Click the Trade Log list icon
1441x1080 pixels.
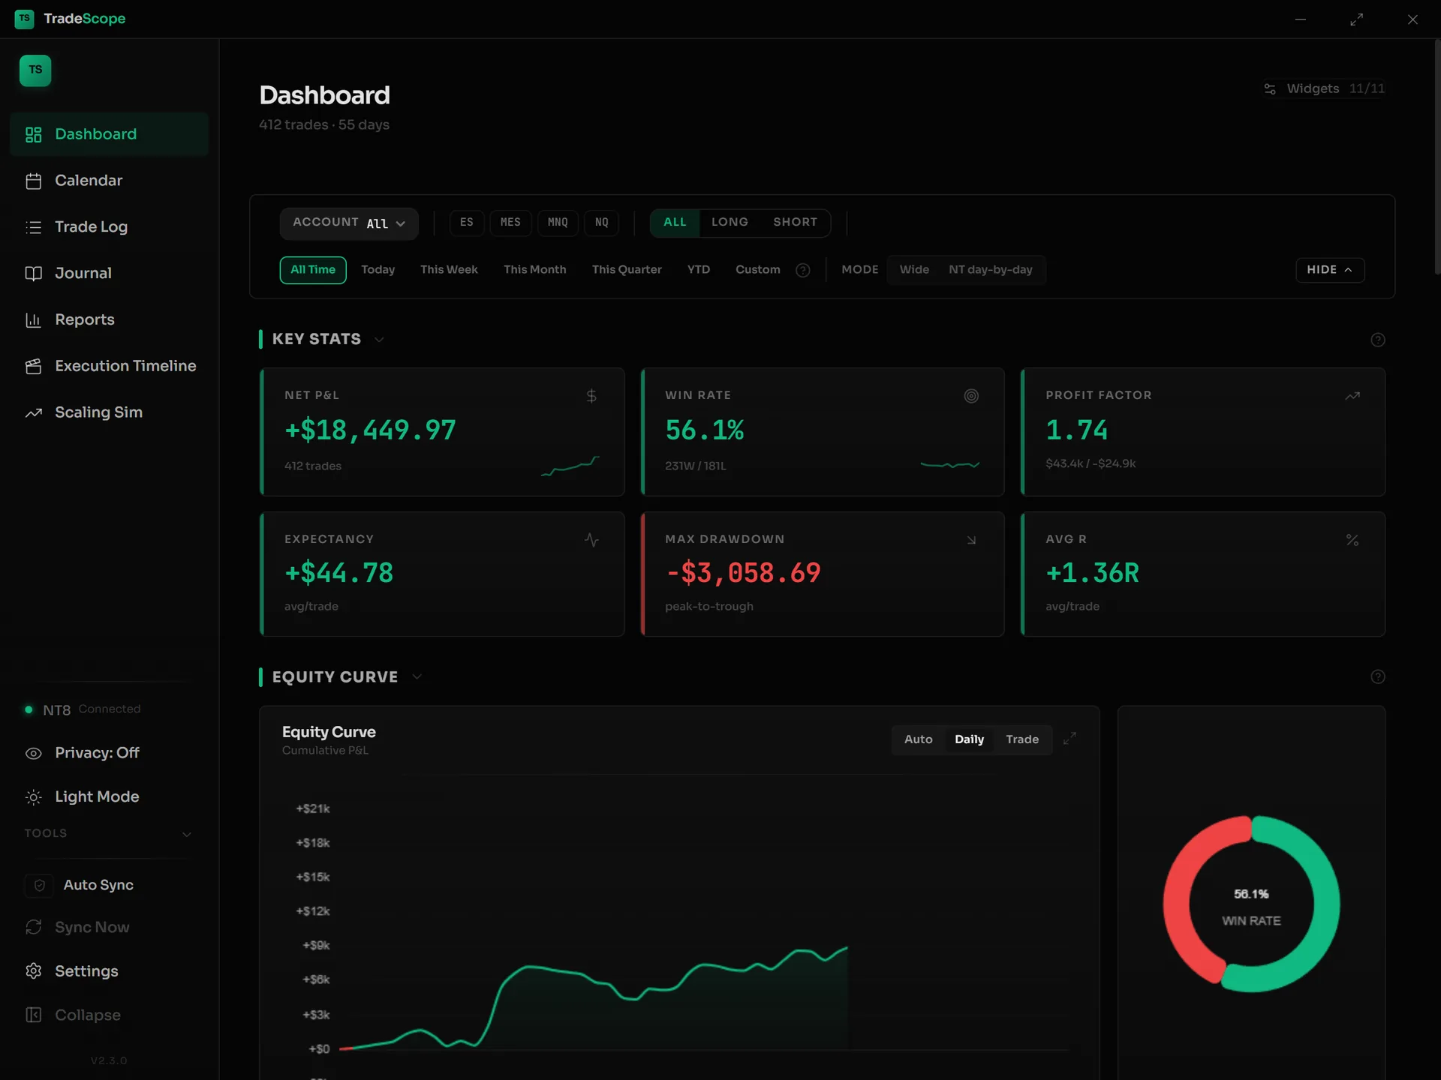click(x=34, y=227)
